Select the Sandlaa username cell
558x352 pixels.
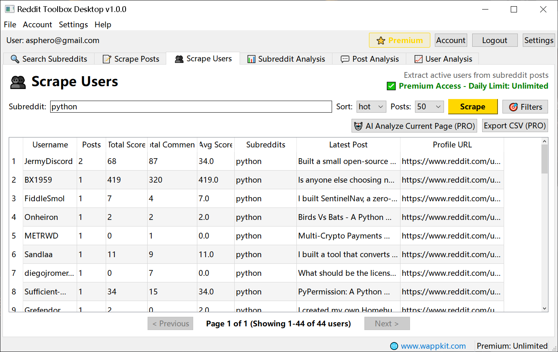coord(50,254)
